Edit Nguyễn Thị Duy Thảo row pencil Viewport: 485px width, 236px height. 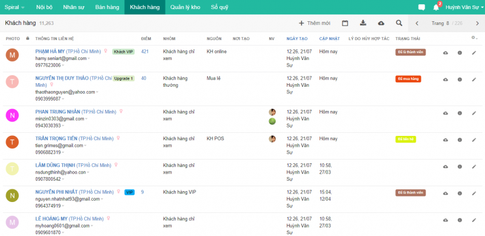[474, 79]
